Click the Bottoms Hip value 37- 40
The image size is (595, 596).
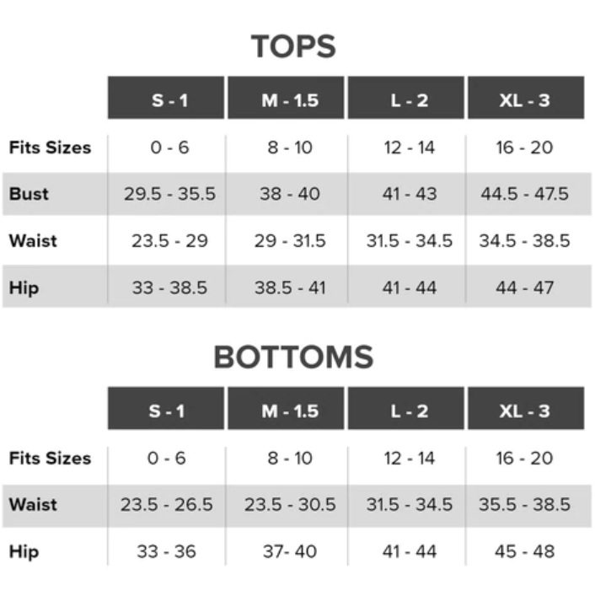[290, 551]
